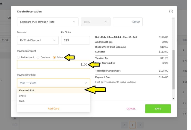Collapse the Payment Method dropdown chevron
The image size is (191, 130).
click(x=86, y=83)
